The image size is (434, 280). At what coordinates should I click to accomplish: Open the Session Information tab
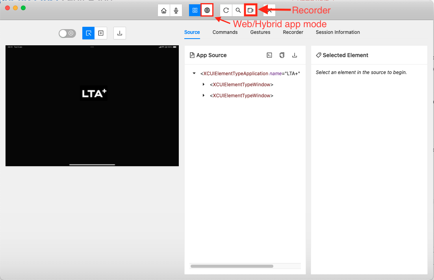[338, 32]
